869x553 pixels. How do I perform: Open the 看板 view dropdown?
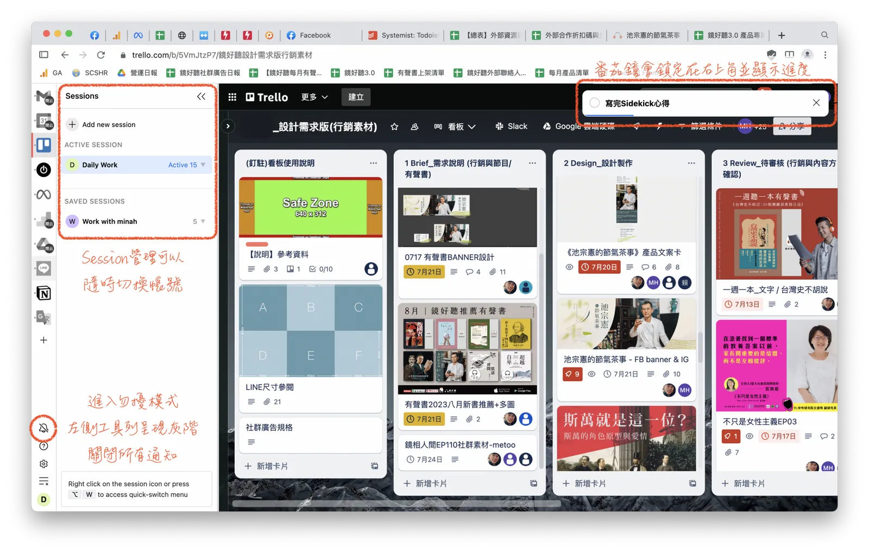tap(455, 127)
